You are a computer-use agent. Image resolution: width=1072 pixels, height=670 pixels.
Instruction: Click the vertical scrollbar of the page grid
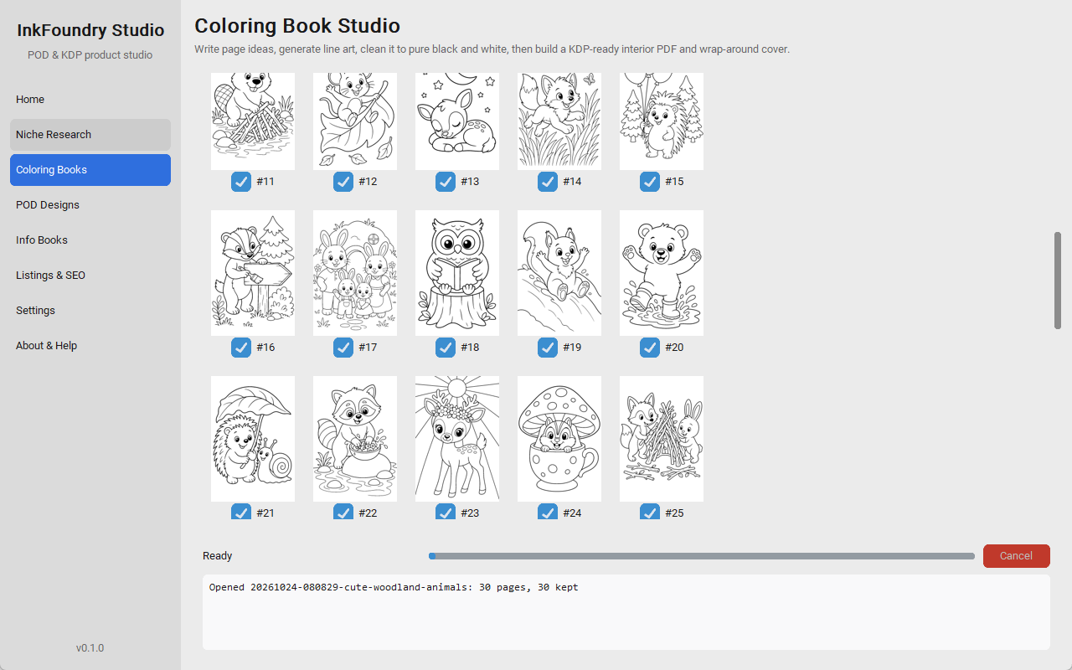[1058, 281]
